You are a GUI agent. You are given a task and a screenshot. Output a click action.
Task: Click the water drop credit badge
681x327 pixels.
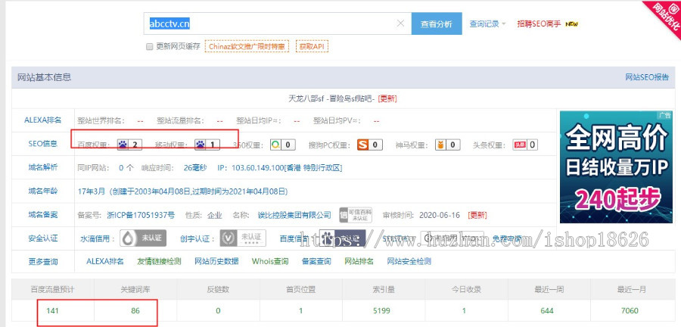(x=134, y=238)
